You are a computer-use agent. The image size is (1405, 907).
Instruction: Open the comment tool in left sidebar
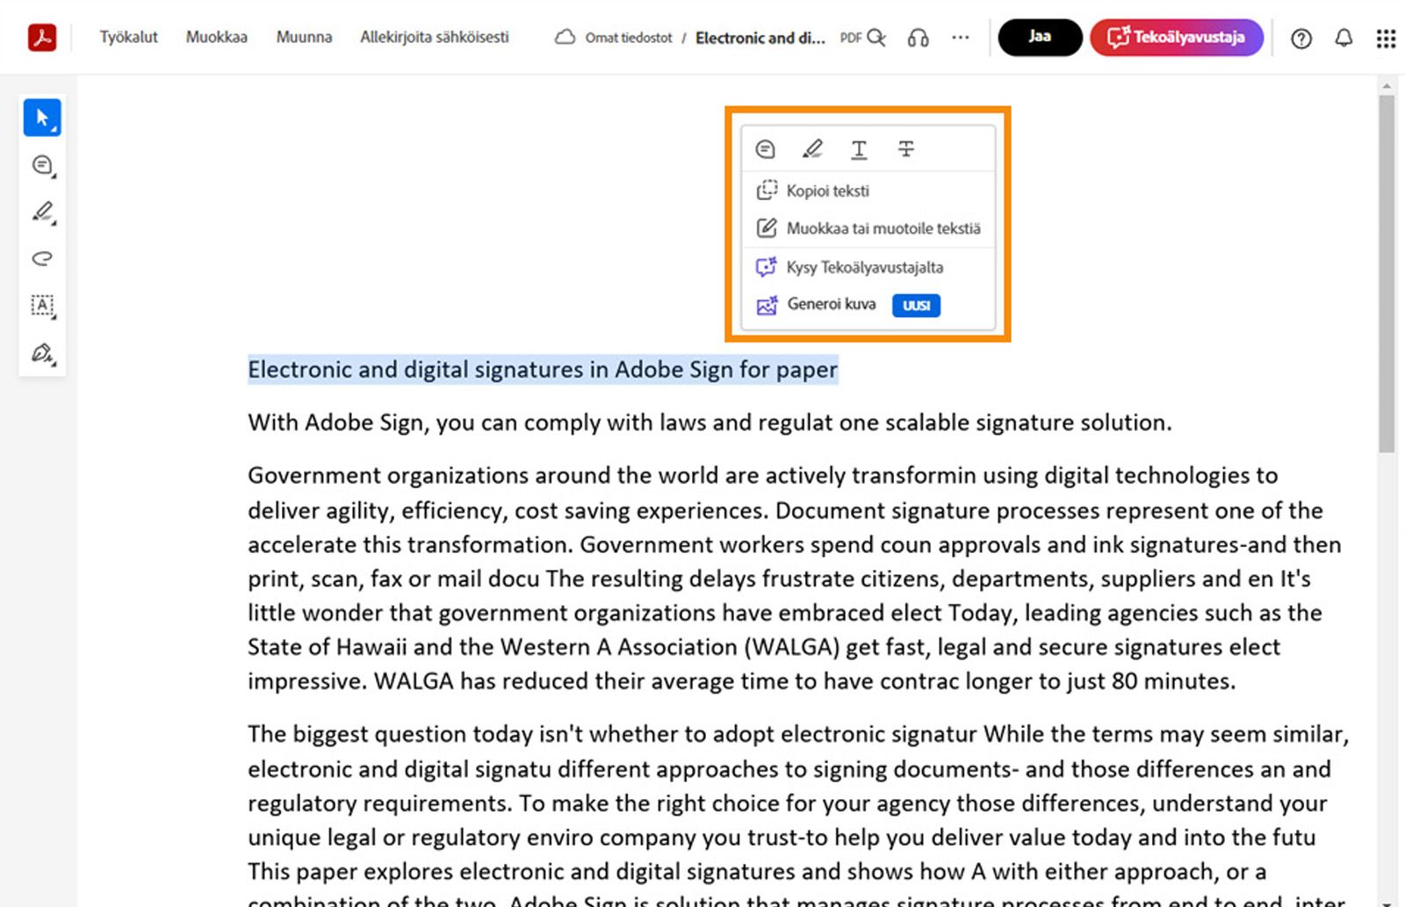tap(42, 165)
